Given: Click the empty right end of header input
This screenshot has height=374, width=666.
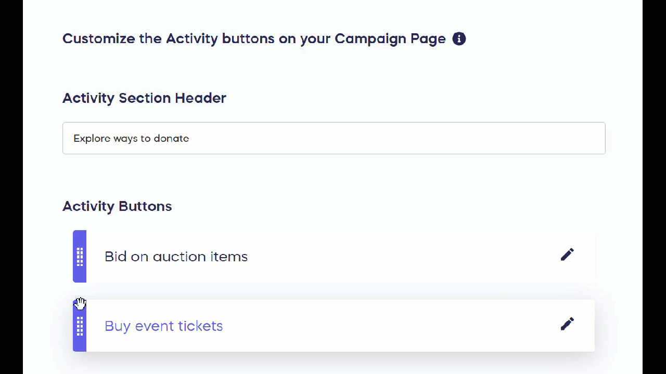Looking at the screenshot, I should [x=572, y=138].
